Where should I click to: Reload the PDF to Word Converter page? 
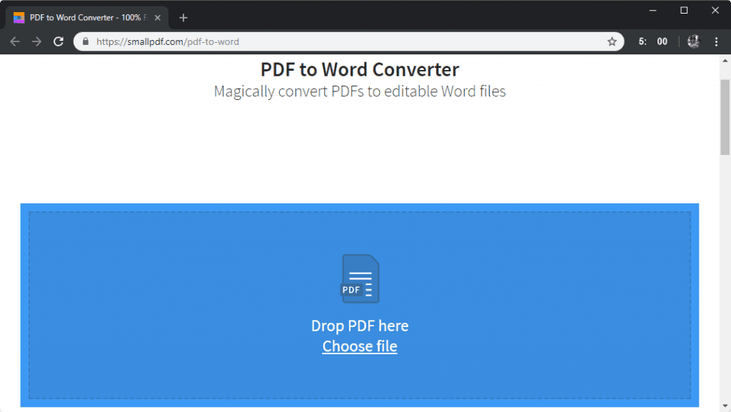(59, 41)
